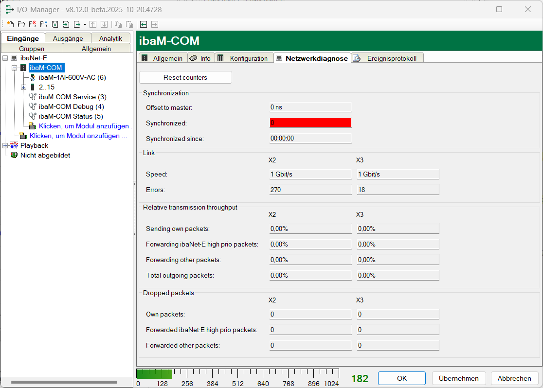The height and width of the screenshot is (388, 543).
Task: Click the Playback signal icon in tree
Action: pyautogui.click(x=14, y=145)
